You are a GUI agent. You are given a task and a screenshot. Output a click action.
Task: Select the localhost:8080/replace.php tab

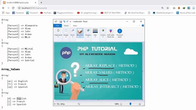pyautogui.click(x=20, y=2)
